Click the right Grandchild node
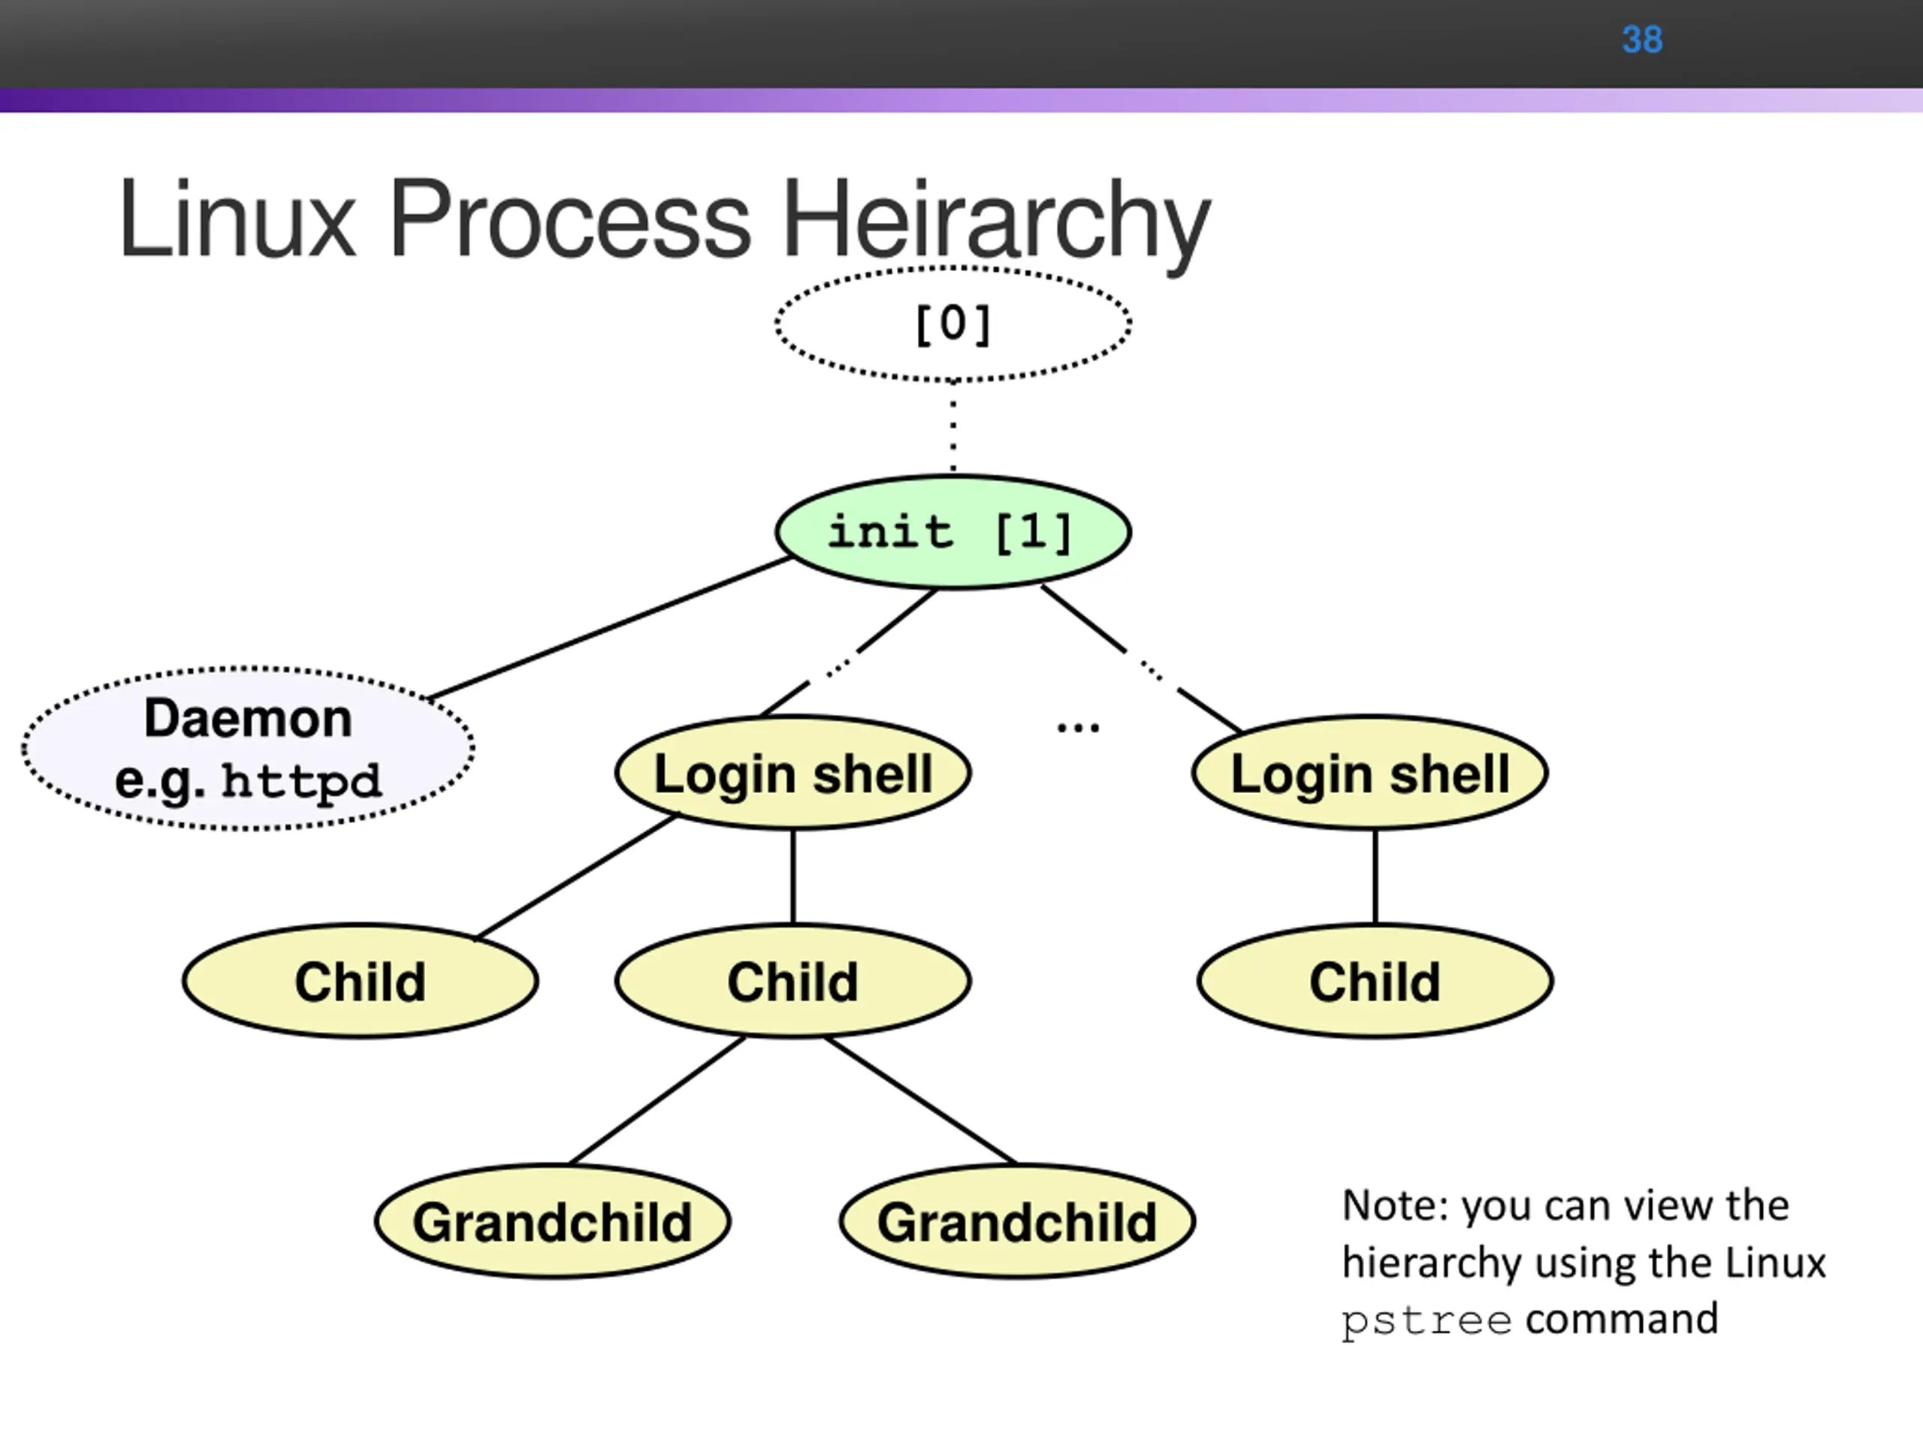The height and width of the screenshot is (1442, 1923). point(1016,1221)
